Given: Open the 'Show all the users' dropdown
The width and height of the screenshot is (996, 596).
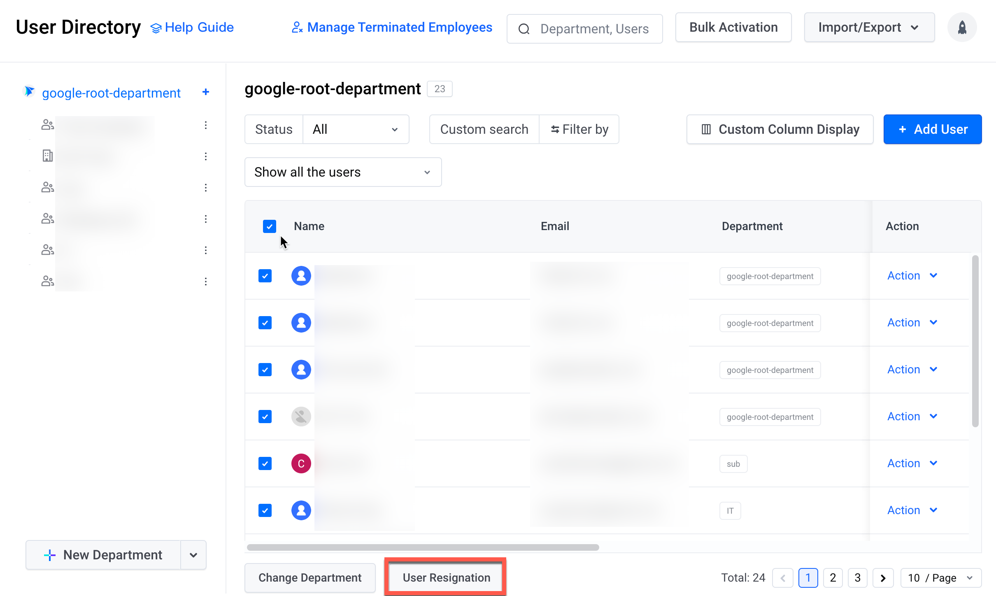Looking at the screenshot, I should point(343,172).
